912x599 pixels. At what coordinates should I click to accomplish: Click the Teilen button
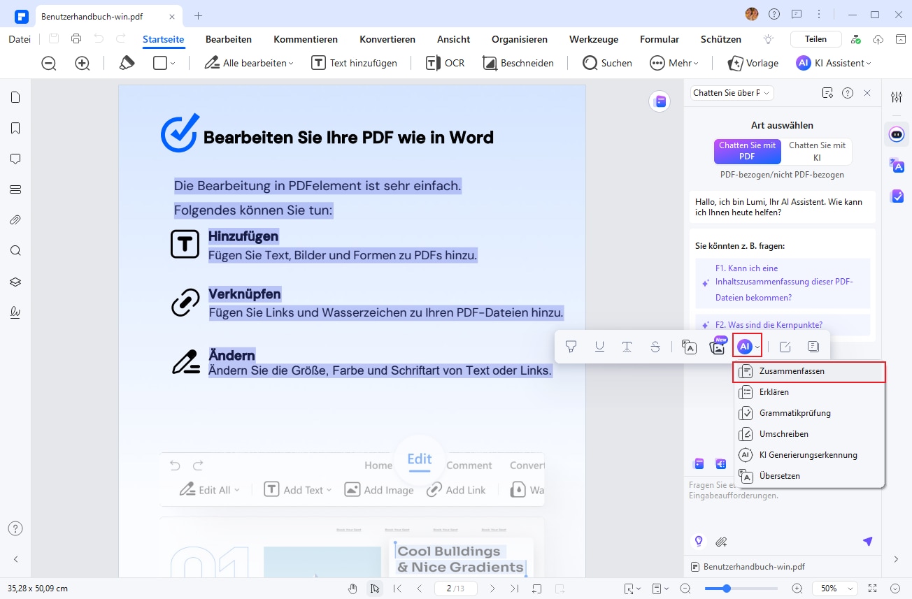pyautogui.click(x=815, y=39)
